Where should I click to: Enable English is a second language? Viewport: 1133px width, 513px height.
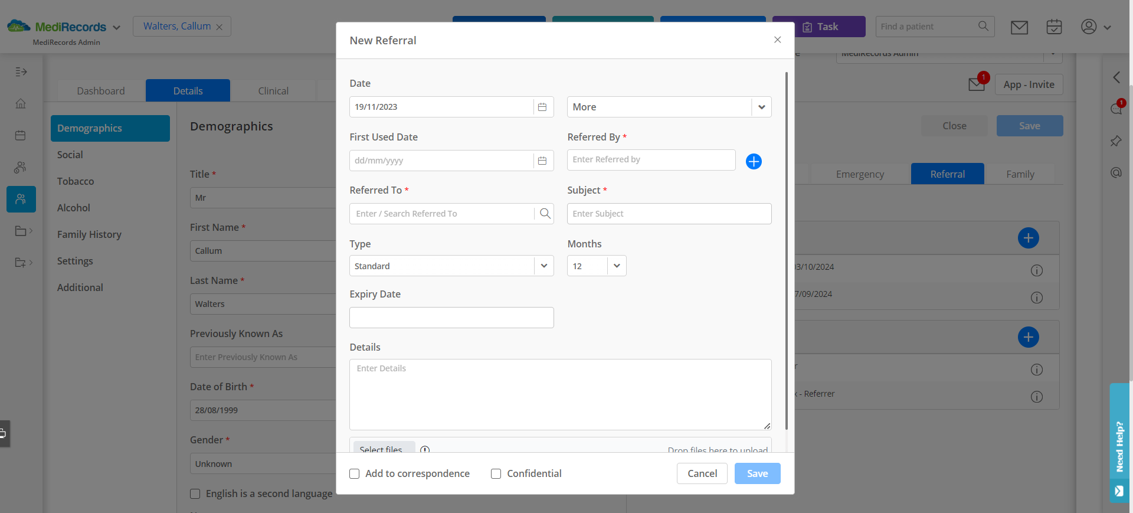click(x=195, y=494)
